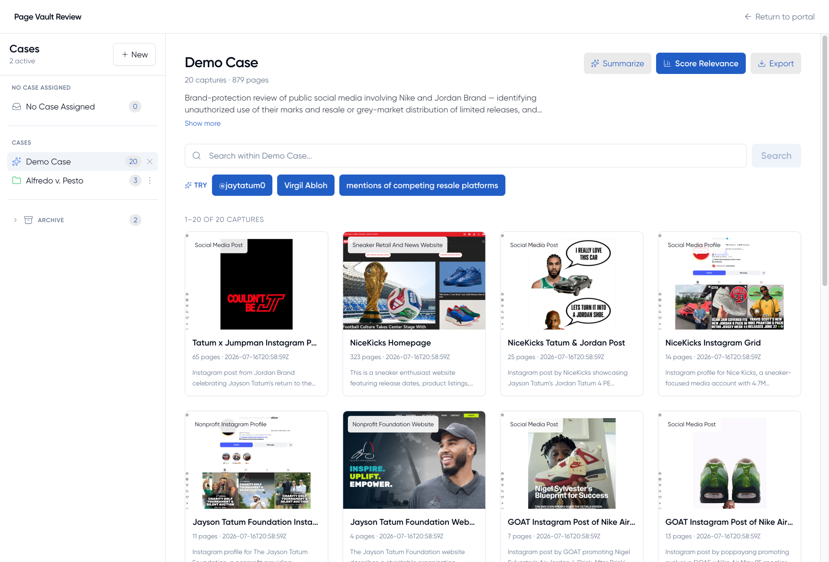Open the Tatum x Jumpman Instagram post thumbnail
Screen dimensions: 829x562
(x=256, y=281)
